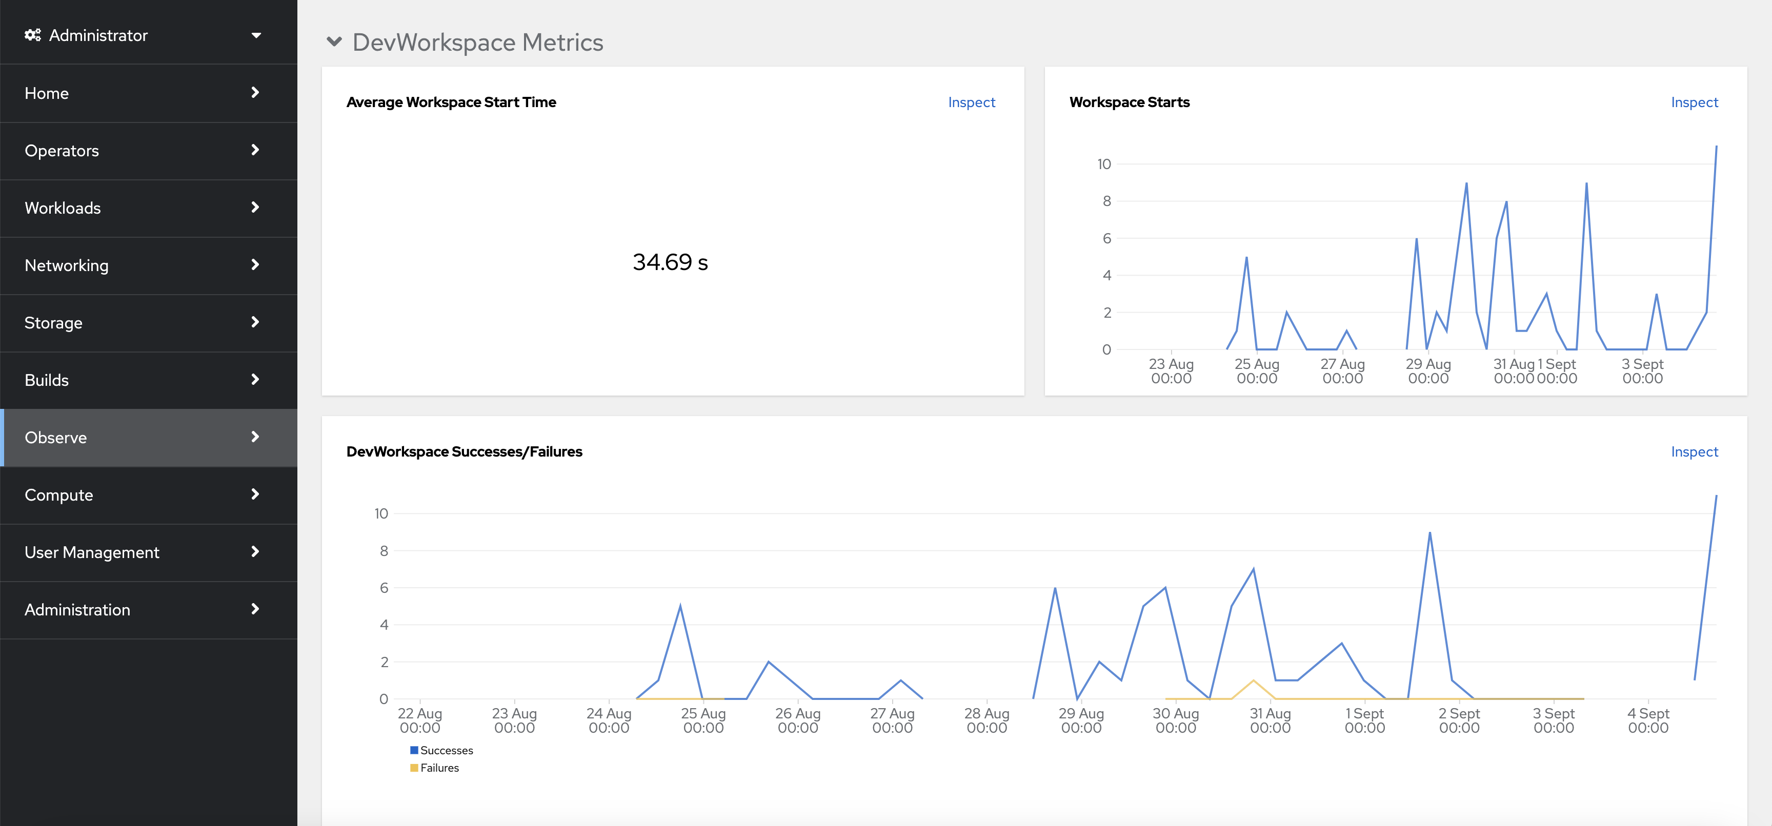Open the User Management menu section

(91, 552)
